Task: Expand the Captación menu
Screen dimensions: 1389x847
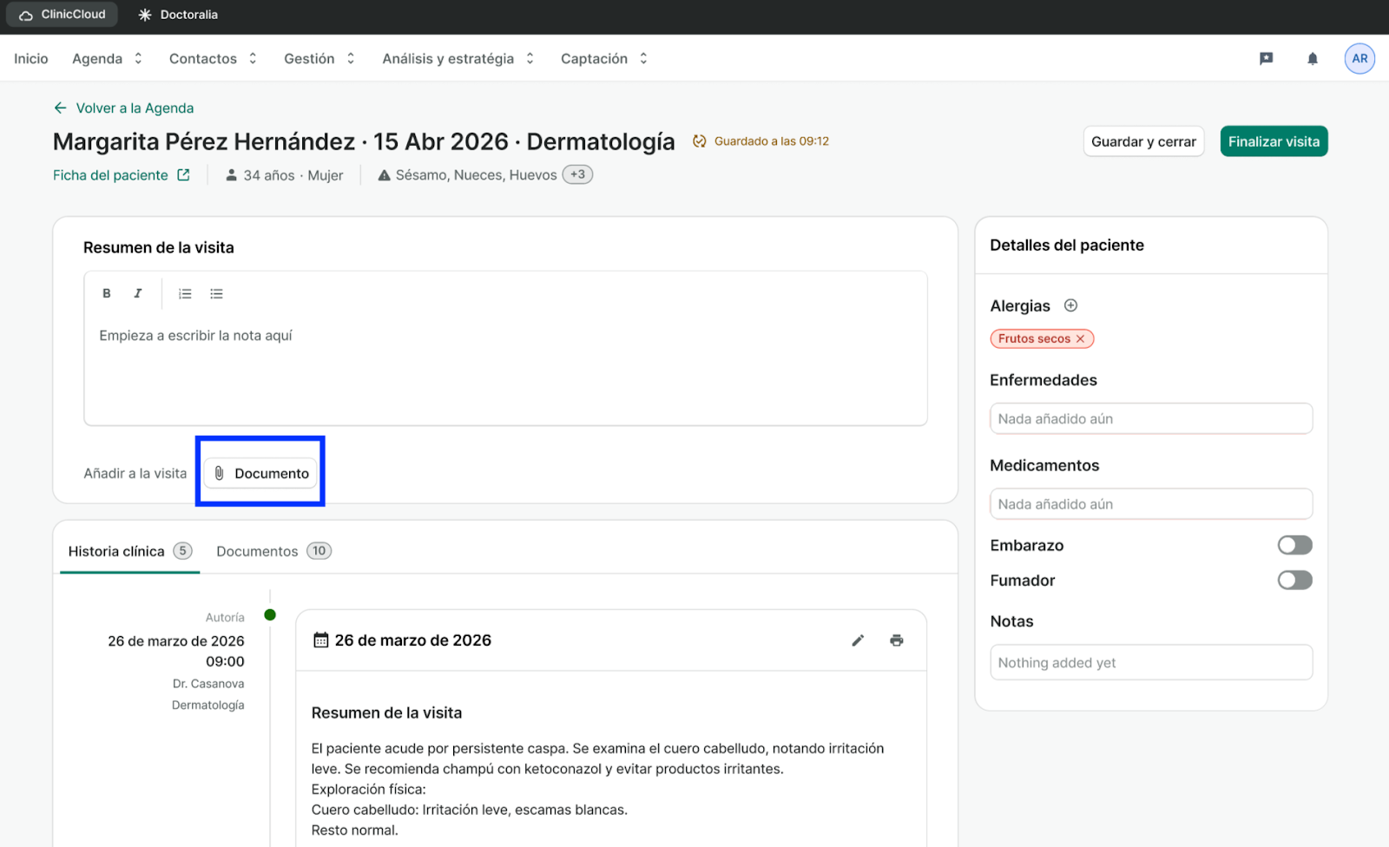Action: (604, 58)
